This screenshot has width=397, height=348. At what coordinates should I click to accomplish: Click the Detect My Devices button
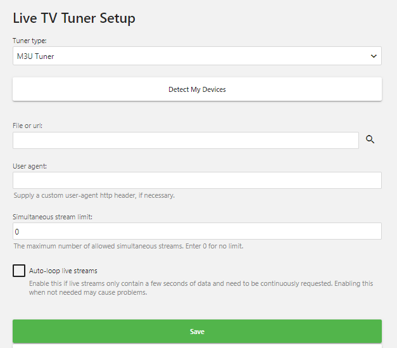point(197,89)
